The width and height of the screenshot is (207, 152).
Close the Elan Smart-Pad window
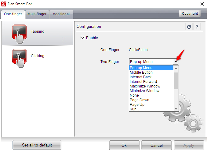coord(202,4)
